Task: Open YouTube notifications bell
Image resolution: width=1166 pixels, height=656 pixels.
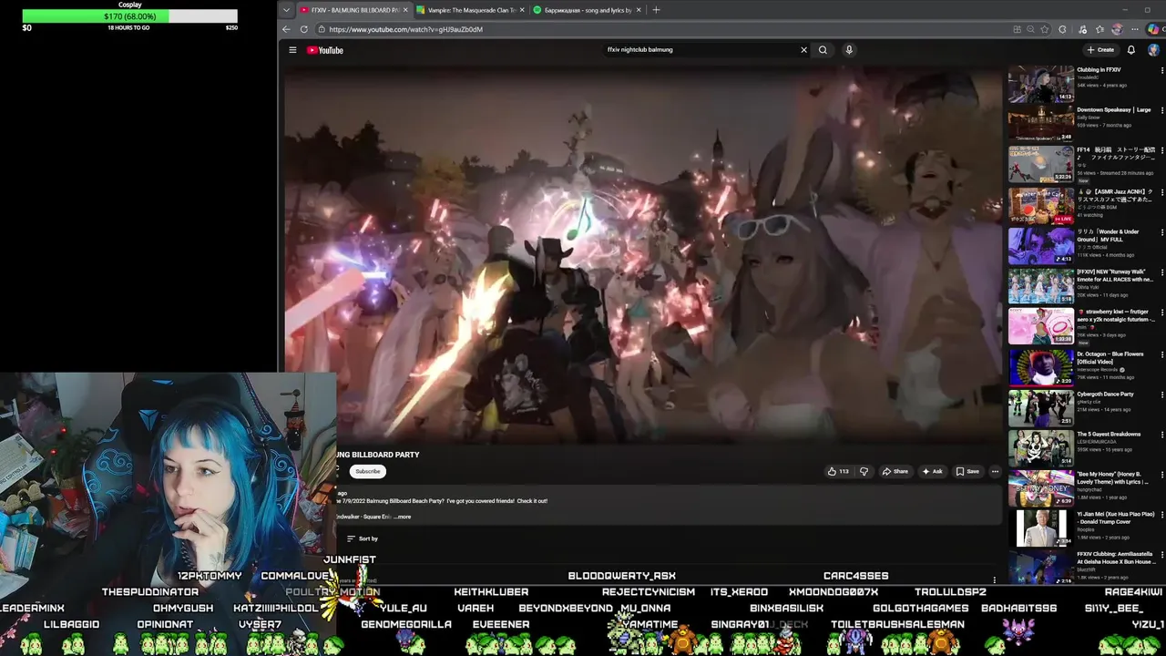Action: pos(1131,50)
